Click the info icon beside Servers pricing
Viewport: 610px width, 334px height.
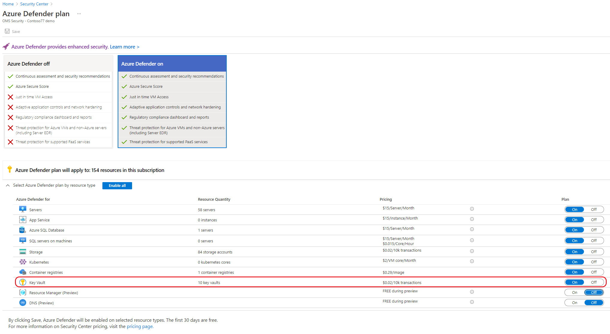point(472,209)
